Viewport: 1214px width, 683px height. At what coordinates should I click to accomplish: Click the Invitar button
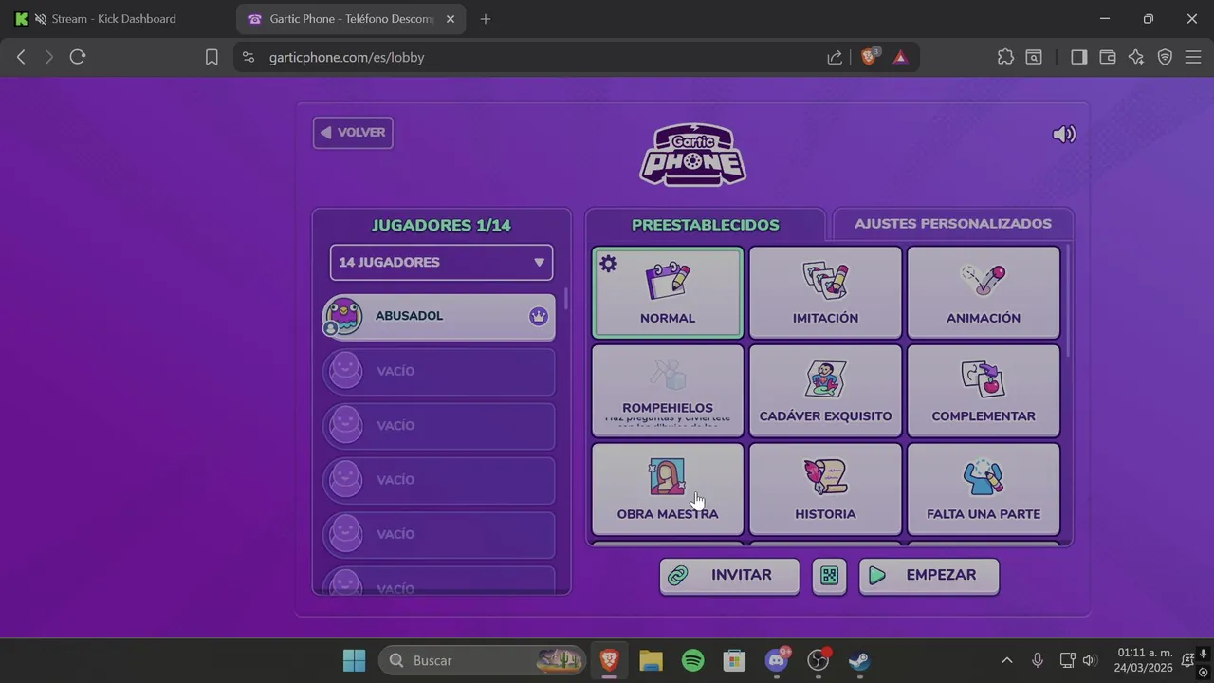(729, 576)
